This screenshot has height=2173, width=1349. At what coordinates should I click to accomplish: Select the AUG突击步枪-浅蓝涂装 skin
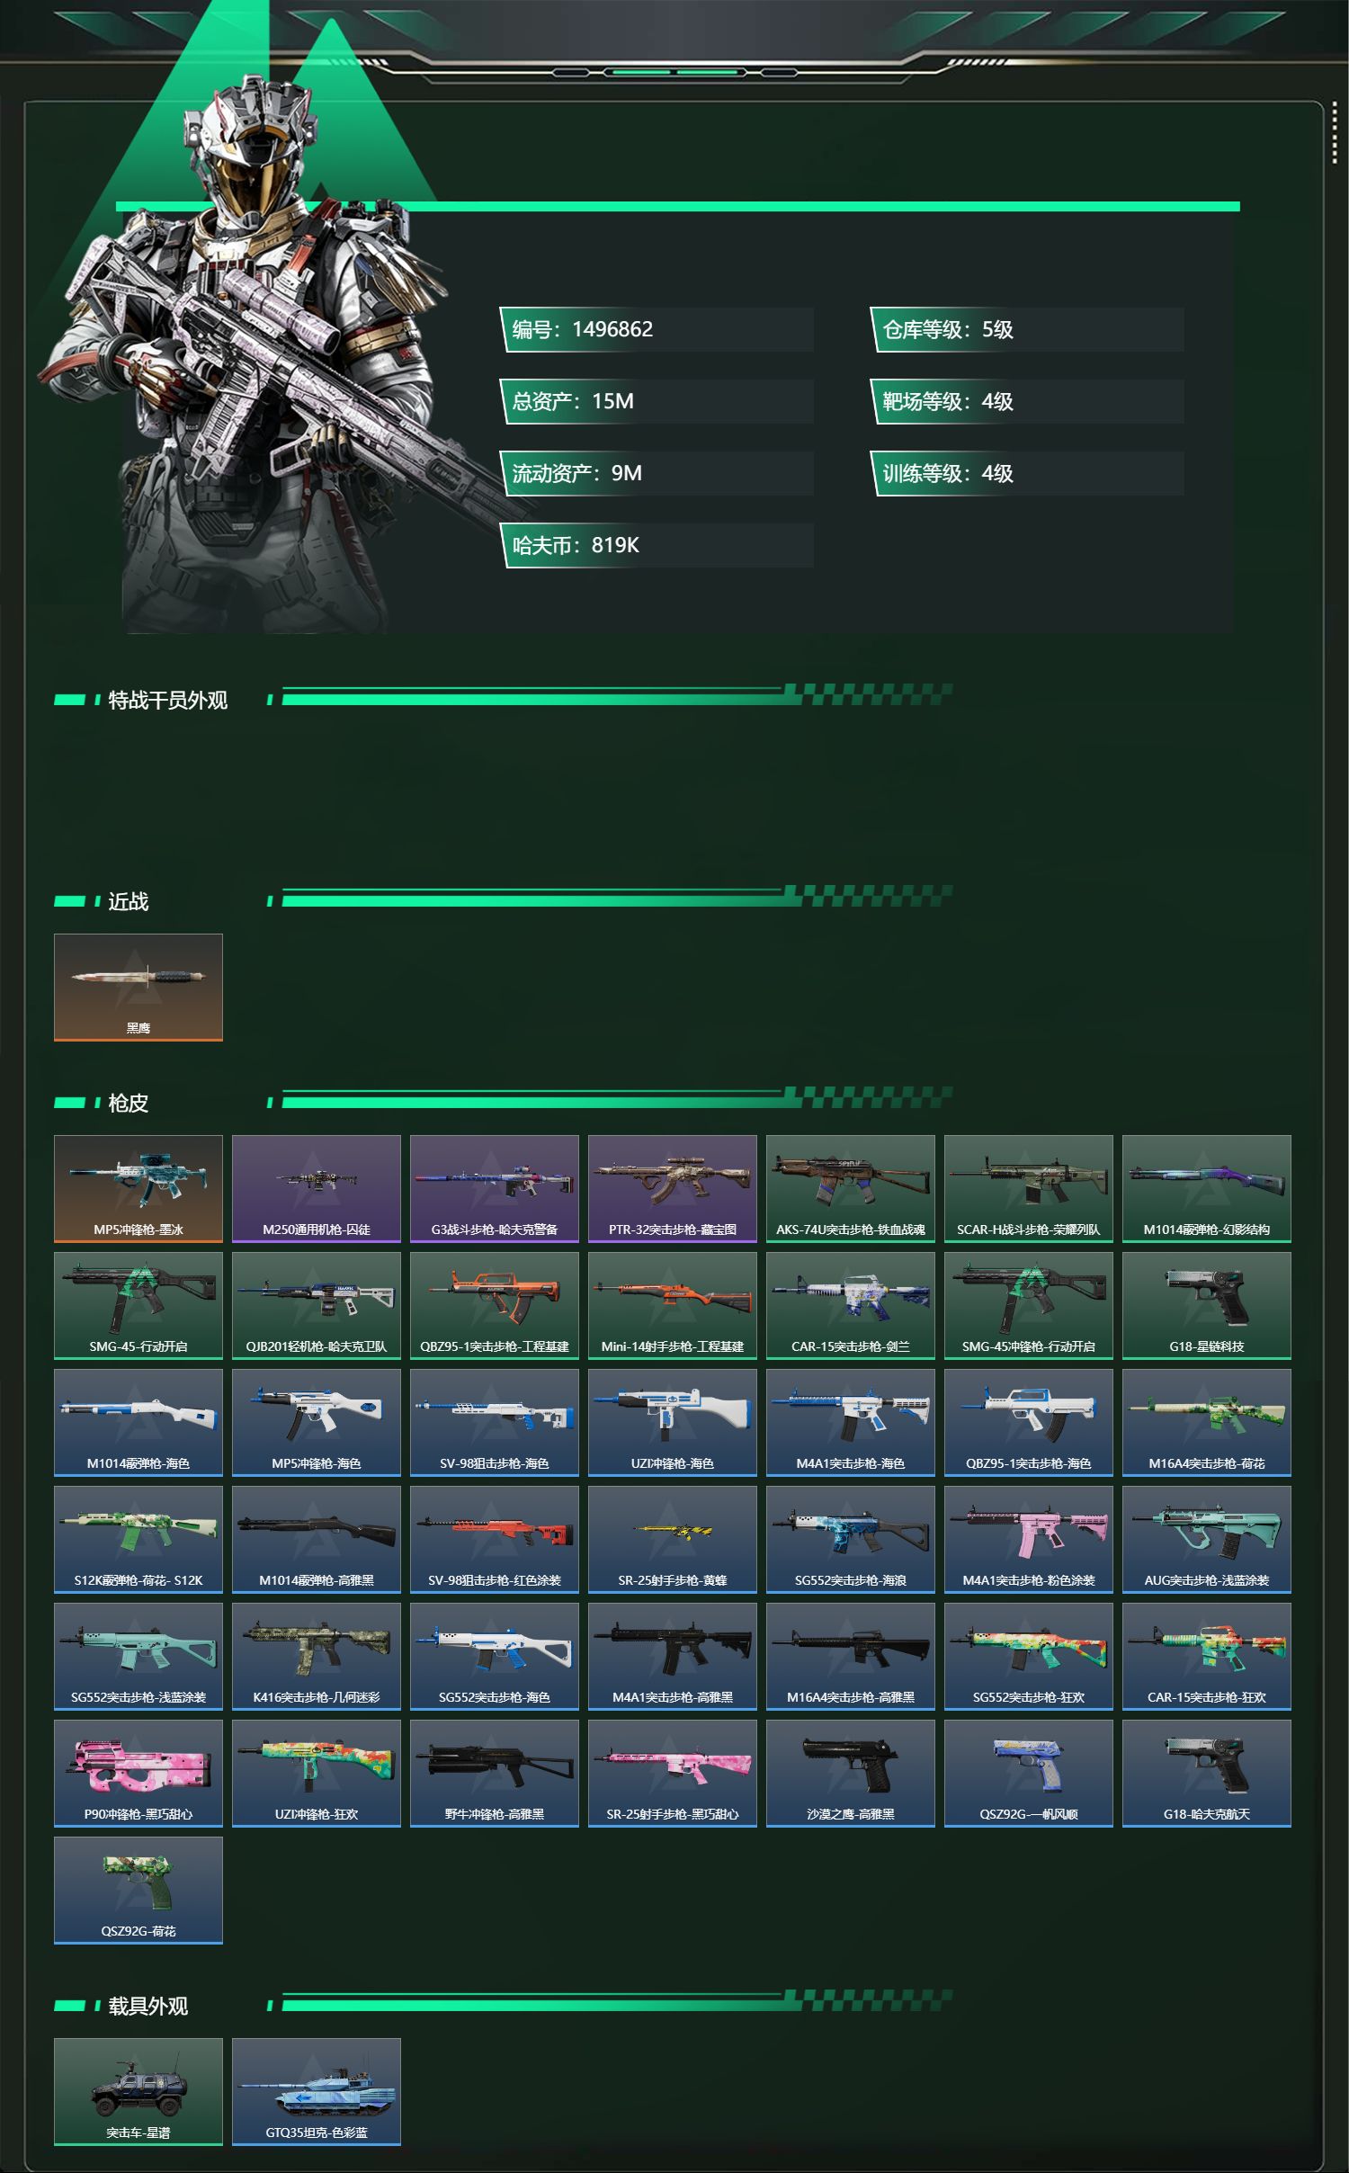click(1207, 1539)
